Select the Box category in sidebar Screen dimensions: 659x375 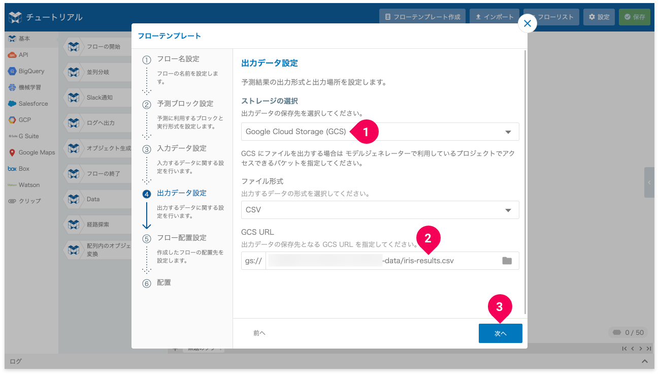31,169
